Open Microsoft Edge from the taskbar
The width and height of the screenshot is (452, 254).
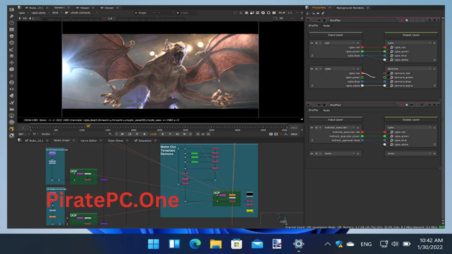195,244
